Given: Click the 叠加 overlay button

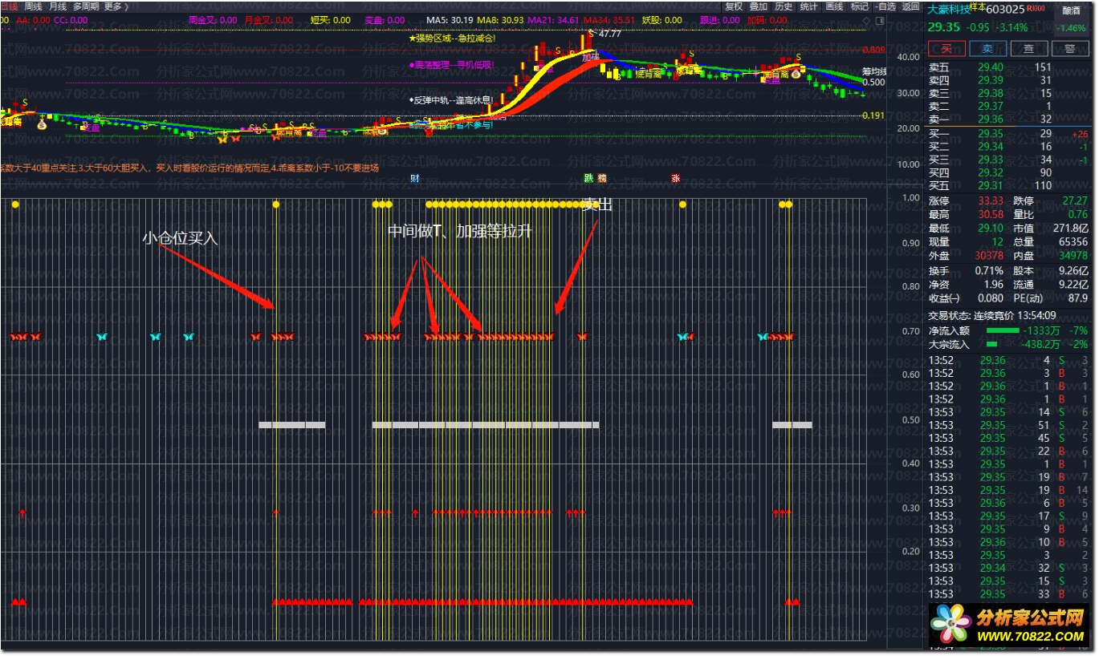Looking at the screenshot, I should click(x=758, y=6).
